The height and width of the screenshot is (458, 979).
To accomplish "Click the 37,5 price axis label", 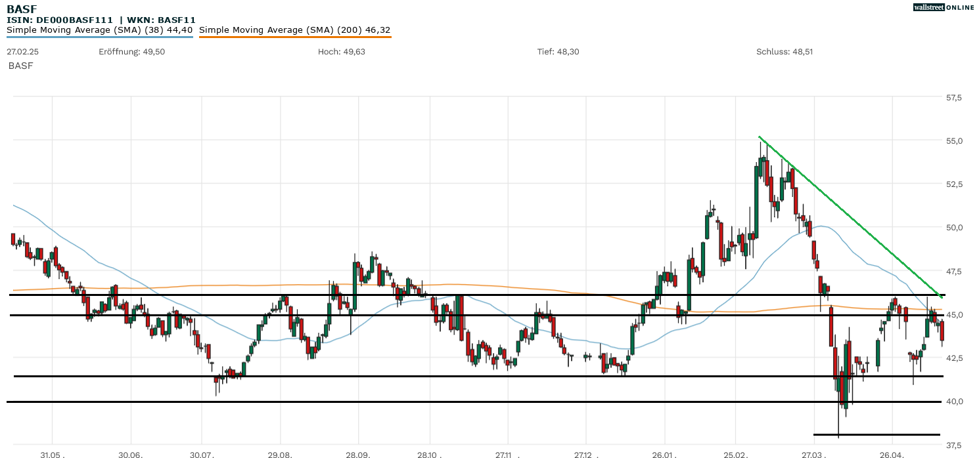I will tap(953, 445).
